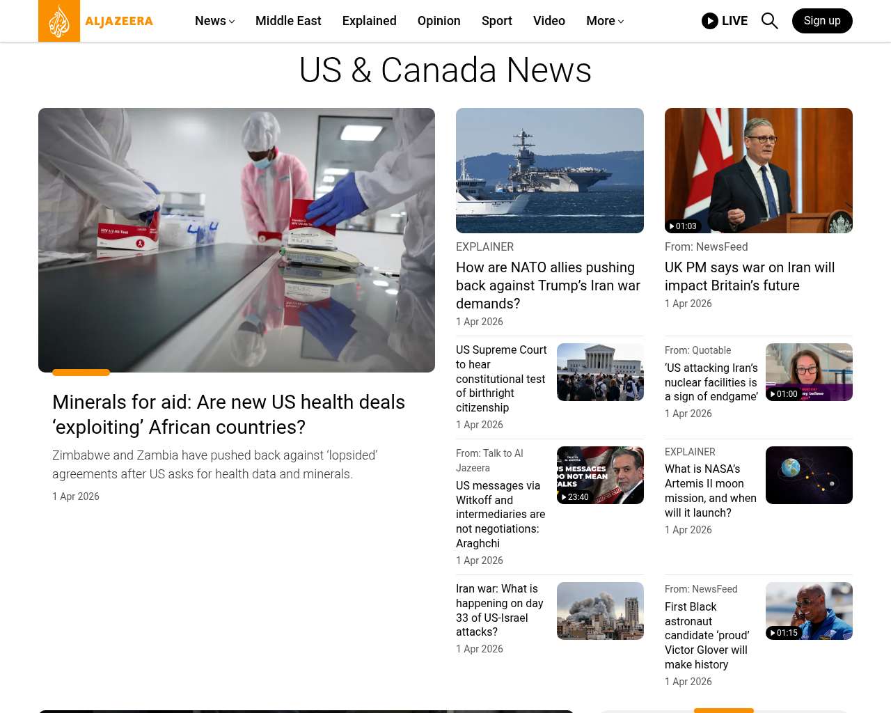Viewport: 891px width, 713px height.
Task: Go to the Opinion section
Action: [x=439, y=21]
